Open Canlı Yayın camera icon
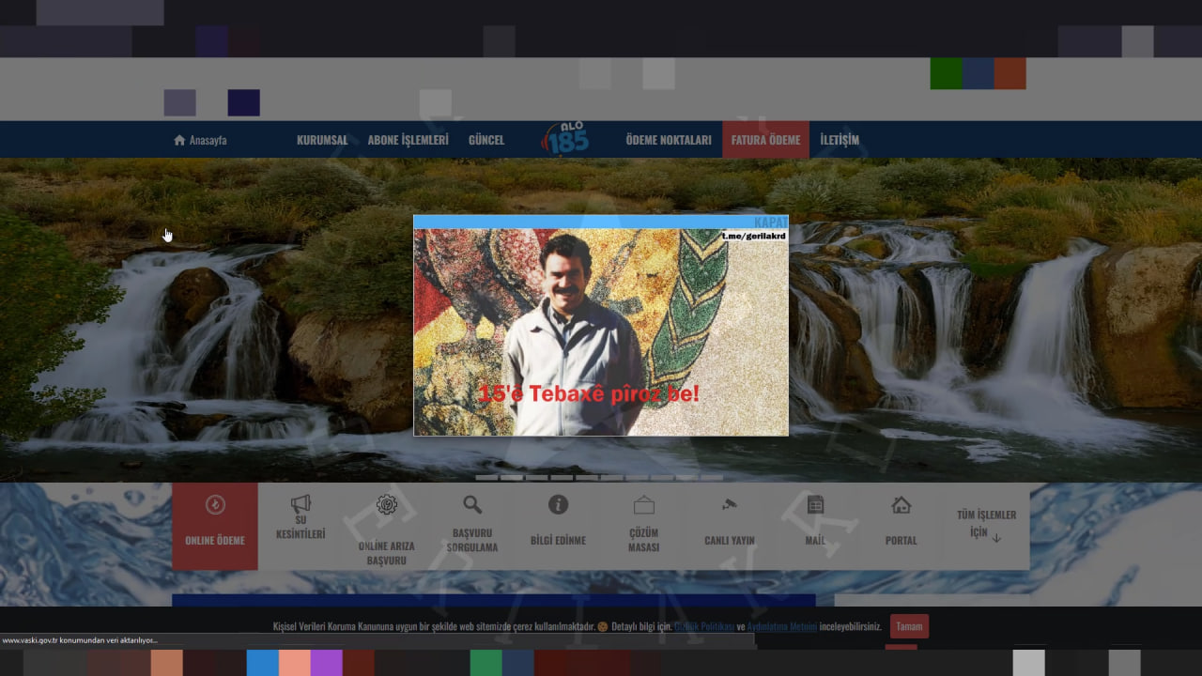The image size is (1202, 676). (730, 505)
